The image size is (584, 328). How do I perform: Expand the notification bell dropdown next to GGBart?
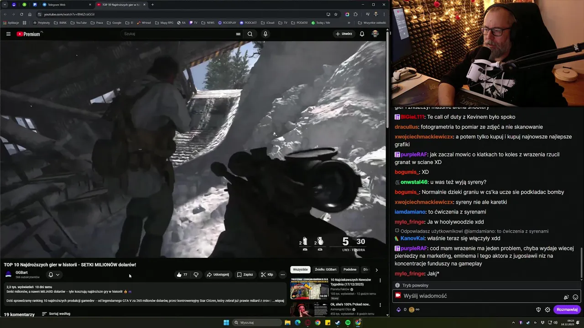[54, 275]
